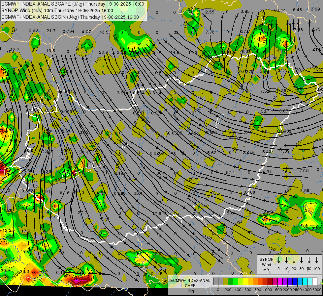Screen dimensions: 323x296
Task: Select the SBCAPE title line at top
Action: point(73,4)
